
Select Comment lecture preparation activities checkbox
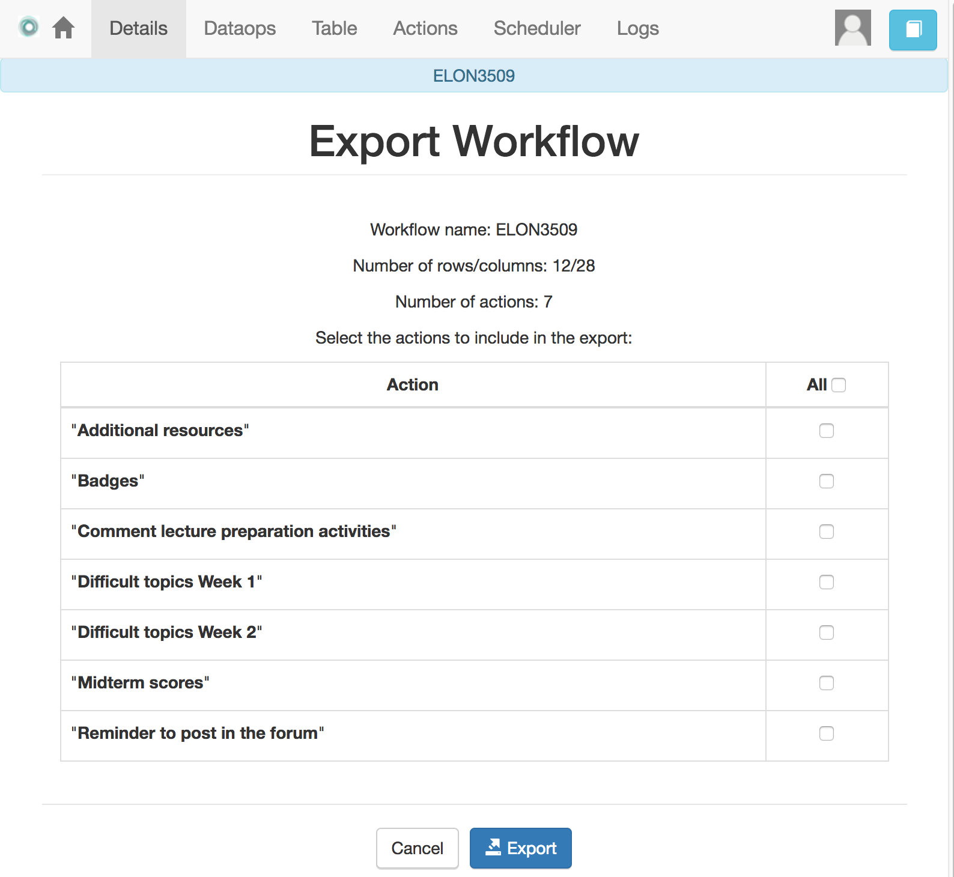827,532
